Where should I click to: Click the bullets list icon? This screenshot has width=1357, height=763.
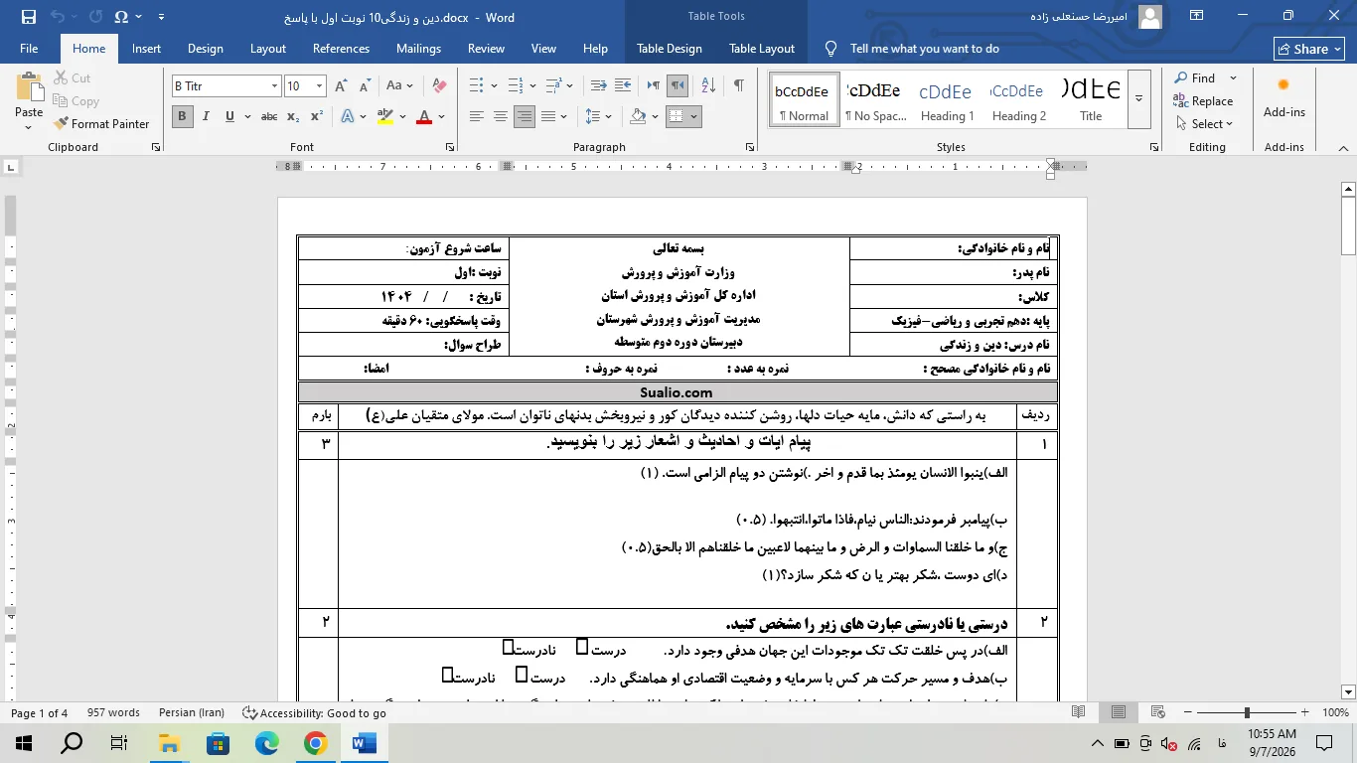476,86
